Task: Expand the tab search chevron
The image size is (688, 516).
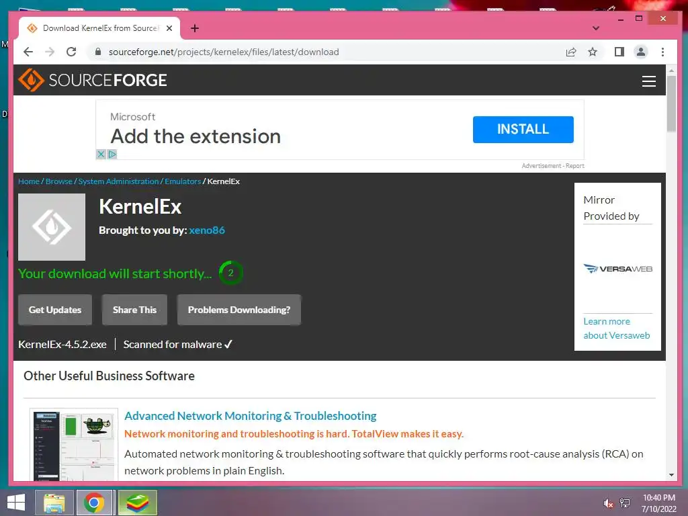Action: pos(595,28)
